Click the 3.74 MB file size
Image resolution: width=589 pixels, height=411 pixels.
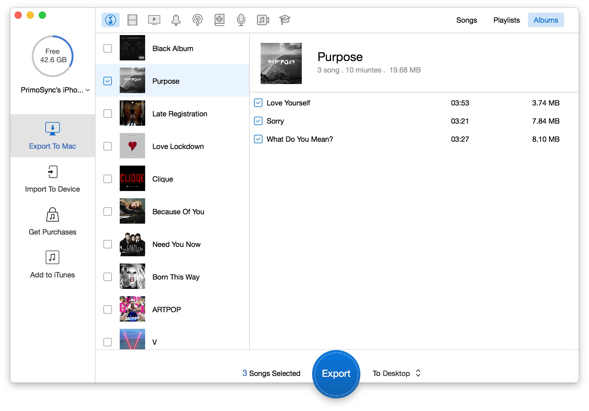pyautogui.click(x=546, y=103)
